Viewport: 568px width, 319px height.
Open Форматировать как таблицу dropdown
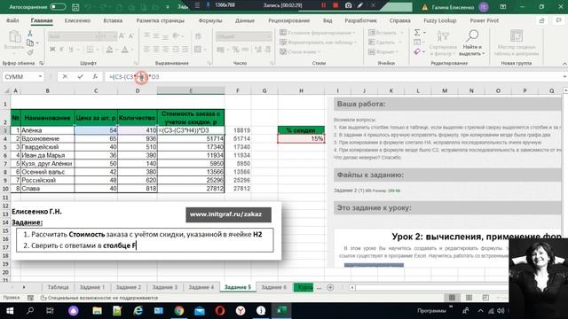pos(318,43)
